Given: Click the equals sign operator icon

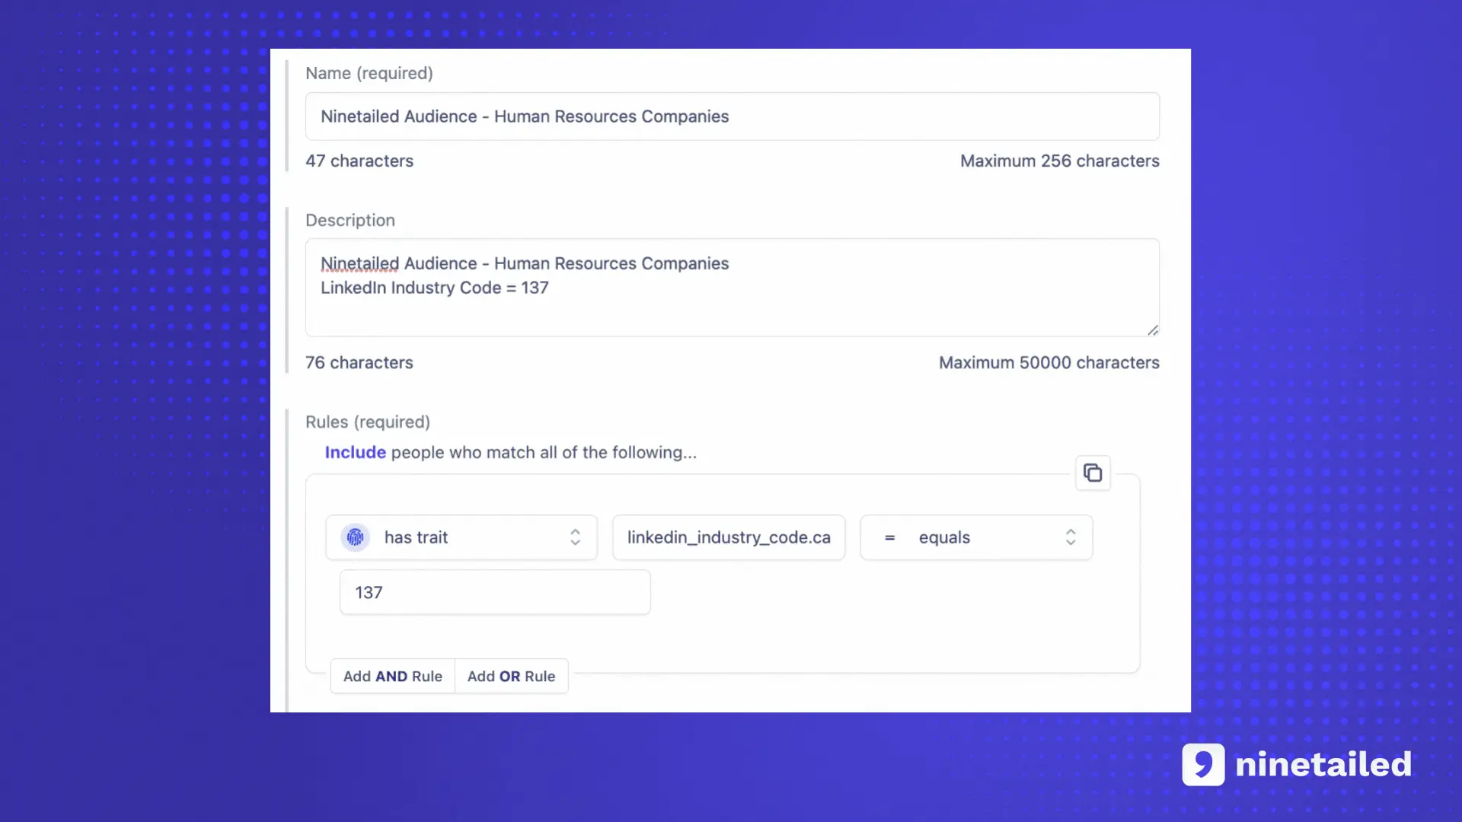Looking at the screenshot, I should (x=889, y=537).
